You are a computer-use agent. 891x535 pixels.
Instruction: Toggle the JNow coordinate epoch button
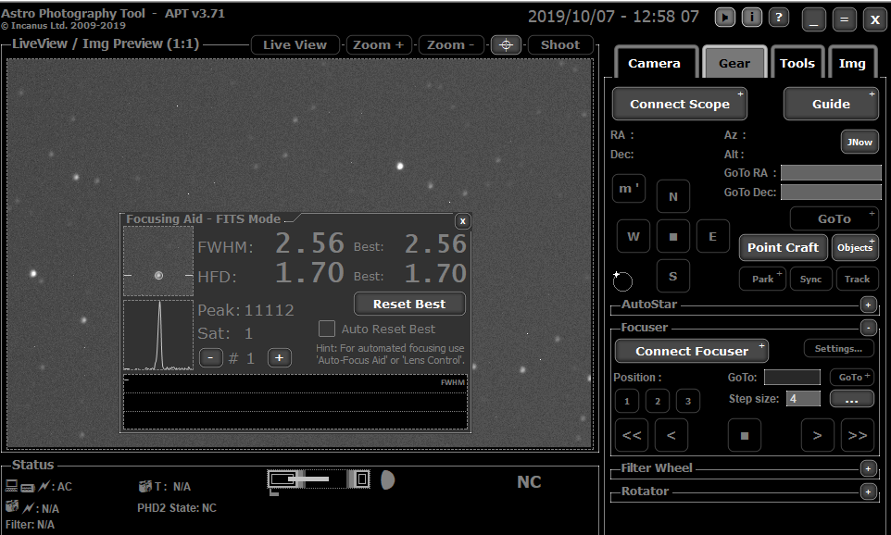click(859, 142)
